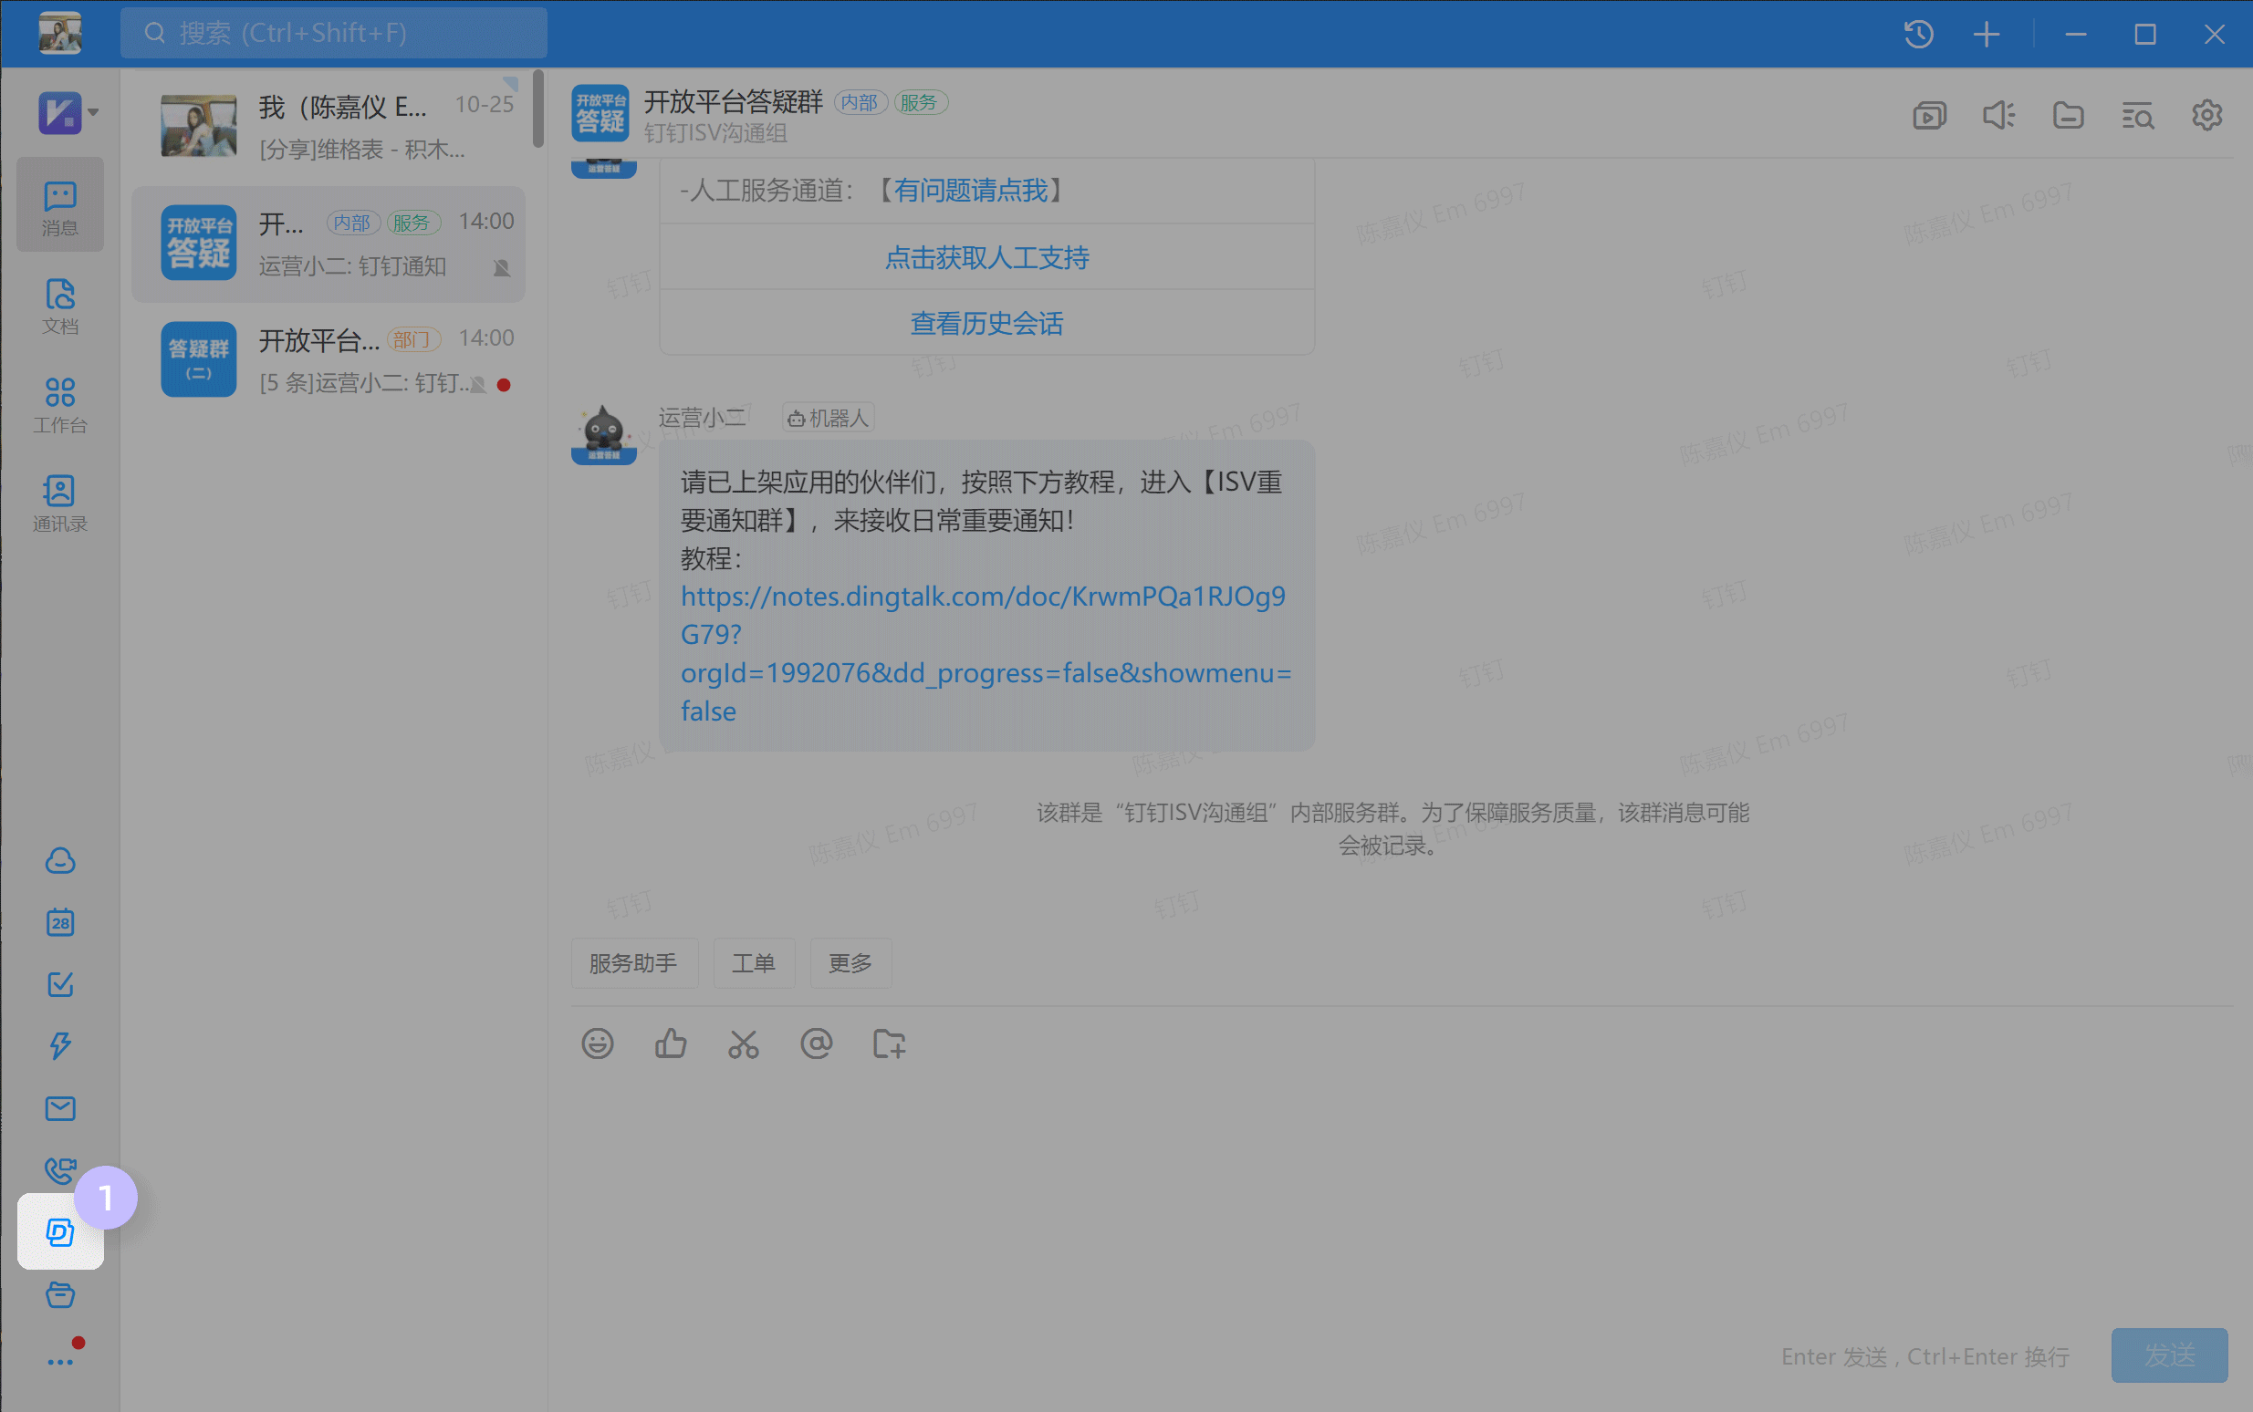Click the conversation list scrollbar
Screen dimensions: 2253x1412
pyautogui.click(x=538, y=110)
